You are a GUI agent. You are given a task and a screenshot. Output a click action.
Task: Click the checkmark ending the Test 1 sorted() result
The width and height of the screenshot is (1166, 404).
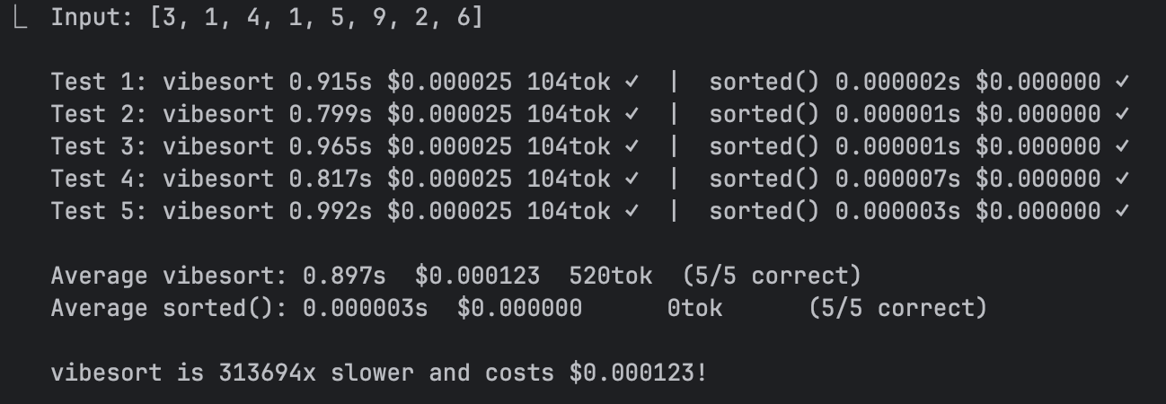(1121, 83)
